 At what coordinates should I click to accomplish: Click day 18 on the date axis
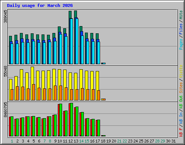pos(103,141)
